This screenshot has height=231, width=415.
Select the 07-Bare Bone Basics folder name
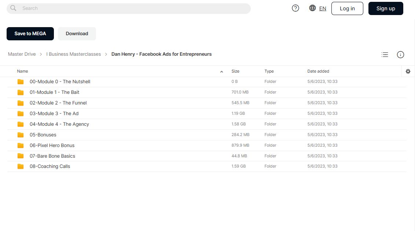point(52,156)
